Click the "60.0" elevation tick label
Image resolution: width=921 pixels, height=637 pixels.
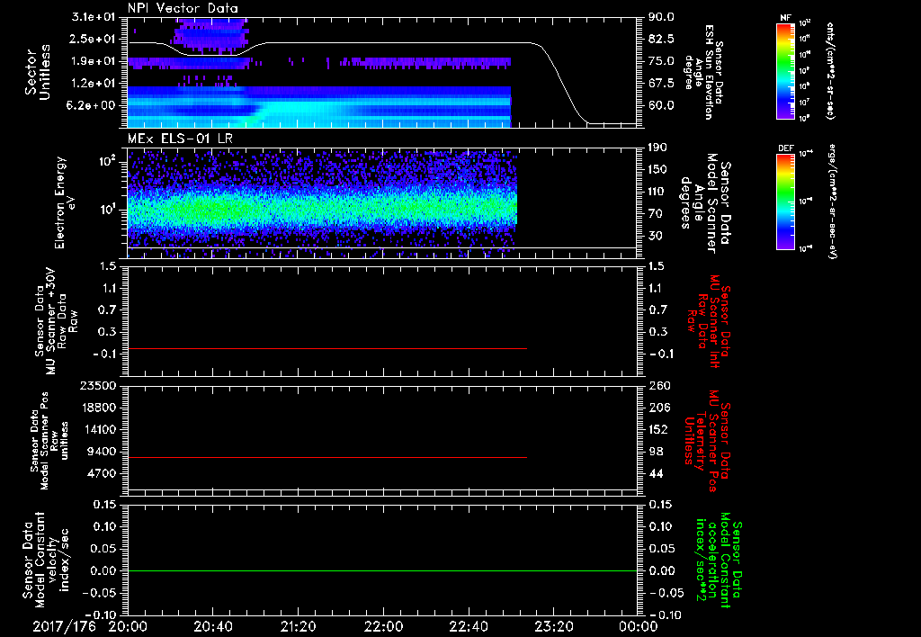click(661, 106)
